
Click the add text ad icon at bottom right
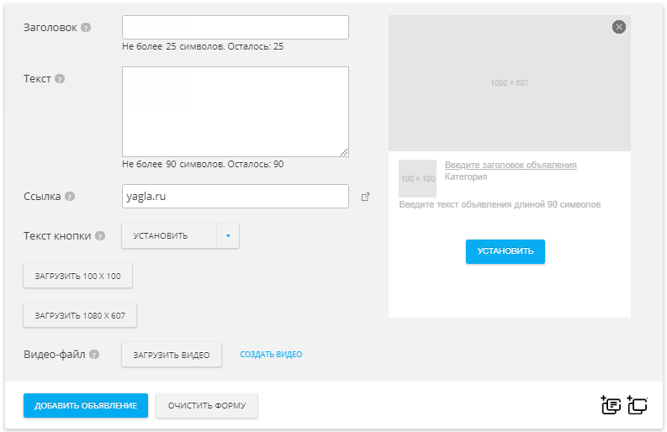point(611,405)
